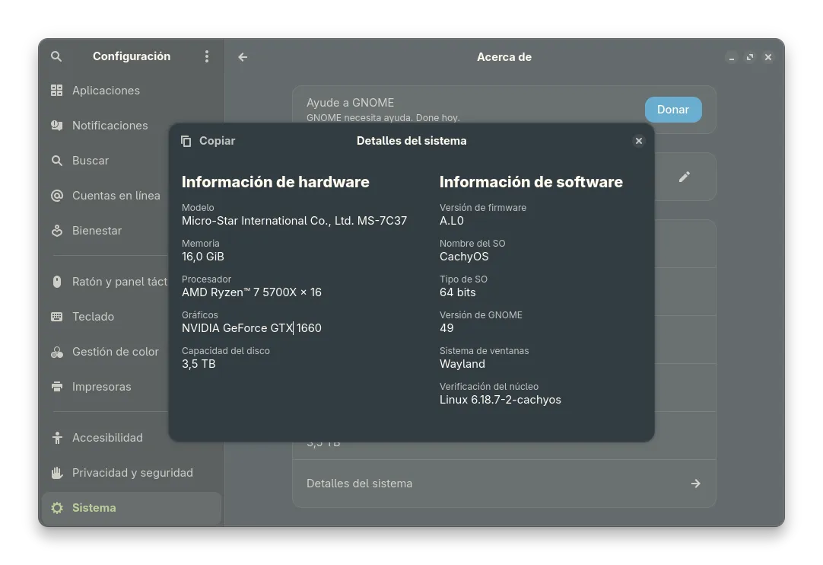Select Accesibilidad in the sidebar

[x=107, y=438]
